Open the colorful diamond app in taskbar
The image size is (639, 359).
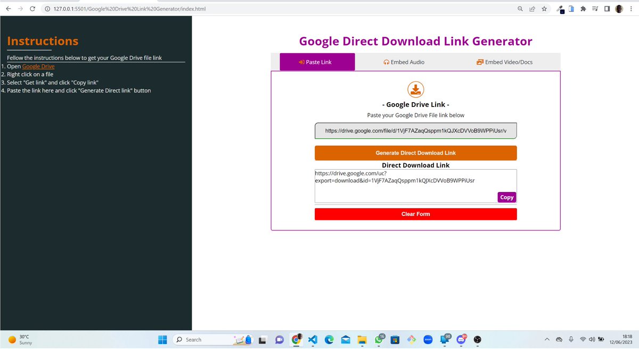point(411,340)
